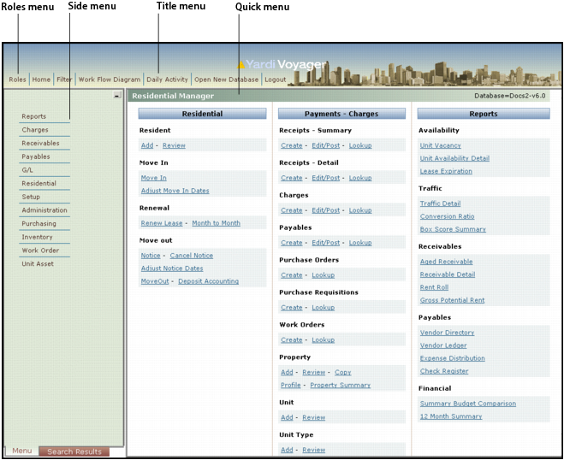Click the 12 Month Summary link

click(x=450, y=416)
